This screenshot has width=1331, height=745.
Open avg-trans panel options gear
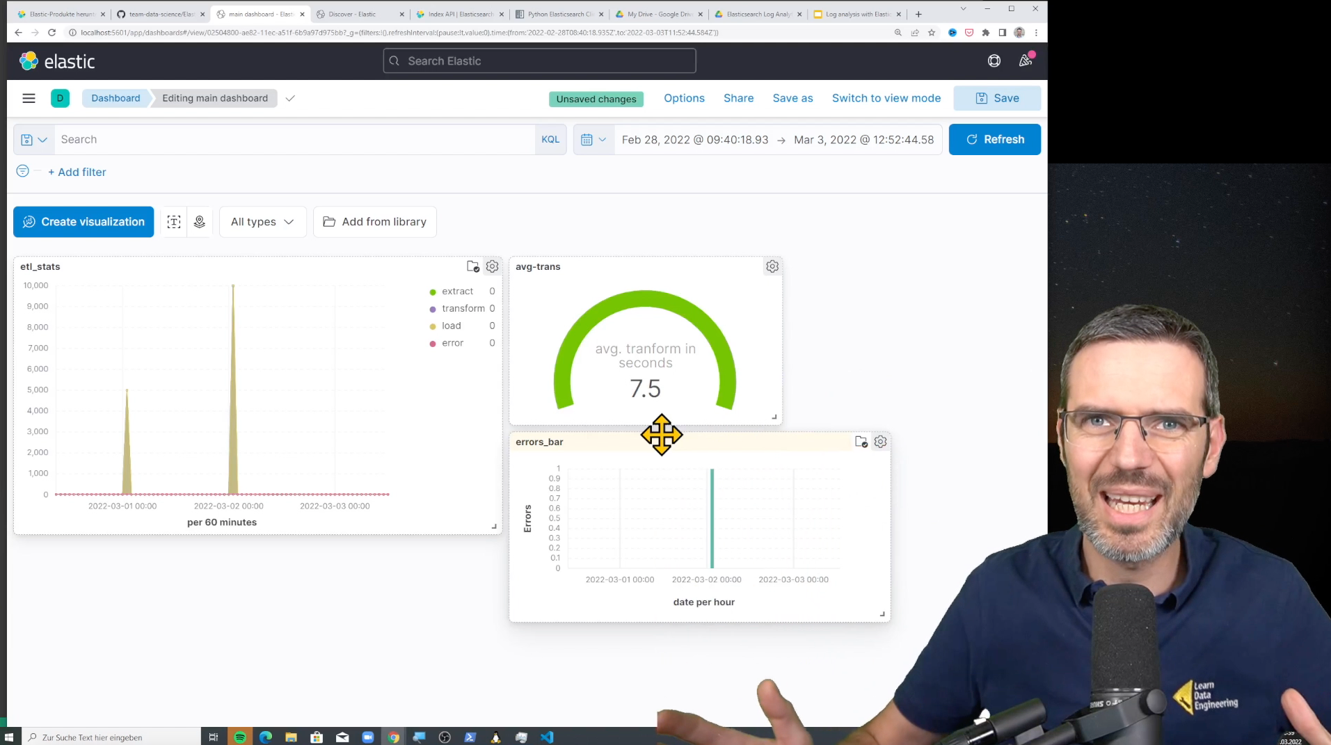click(x=772, y=266)
